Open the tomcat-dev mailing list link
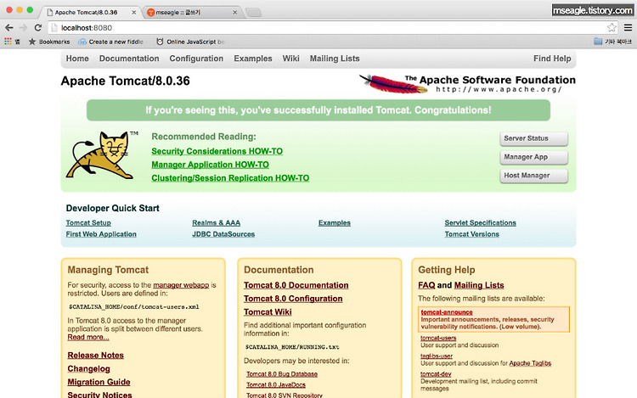 point(436,374)
